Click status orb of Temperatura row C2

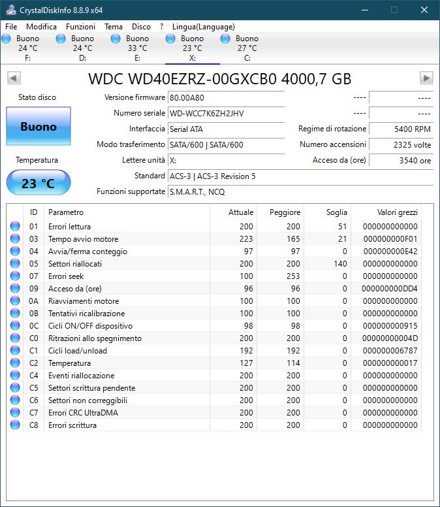[15, 363]
